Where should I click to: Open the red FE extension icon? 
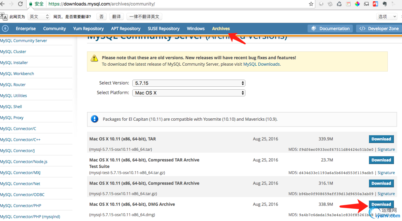(375, 4)
